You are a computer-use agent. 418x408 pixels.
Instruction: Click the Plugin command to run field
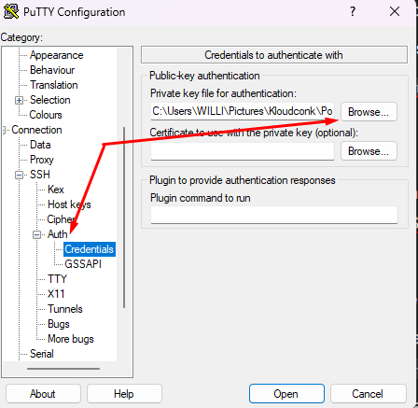point(274,215)
